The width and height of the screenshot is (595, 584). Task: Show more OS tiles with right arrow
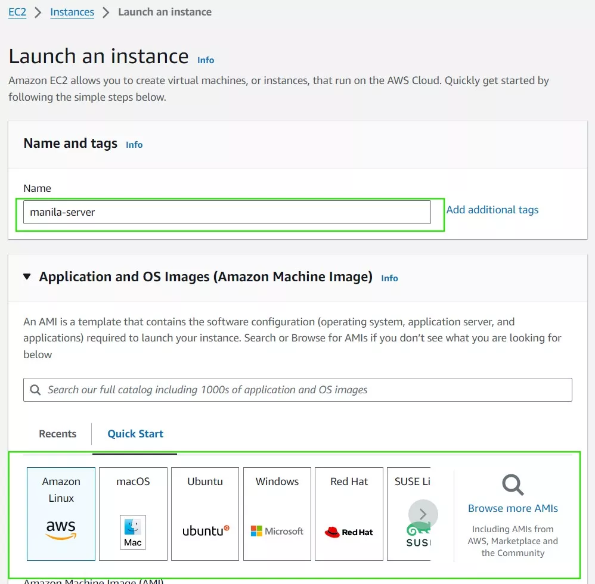[423, 514]
